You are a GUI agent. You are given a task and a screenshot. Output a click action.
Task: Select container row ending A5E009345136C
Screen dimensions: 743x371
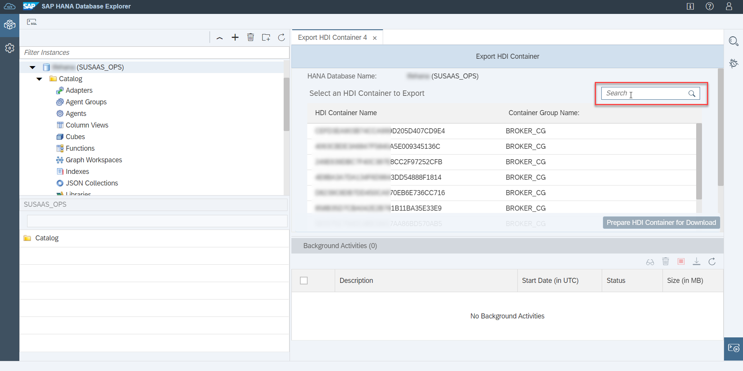pos(502,146)
